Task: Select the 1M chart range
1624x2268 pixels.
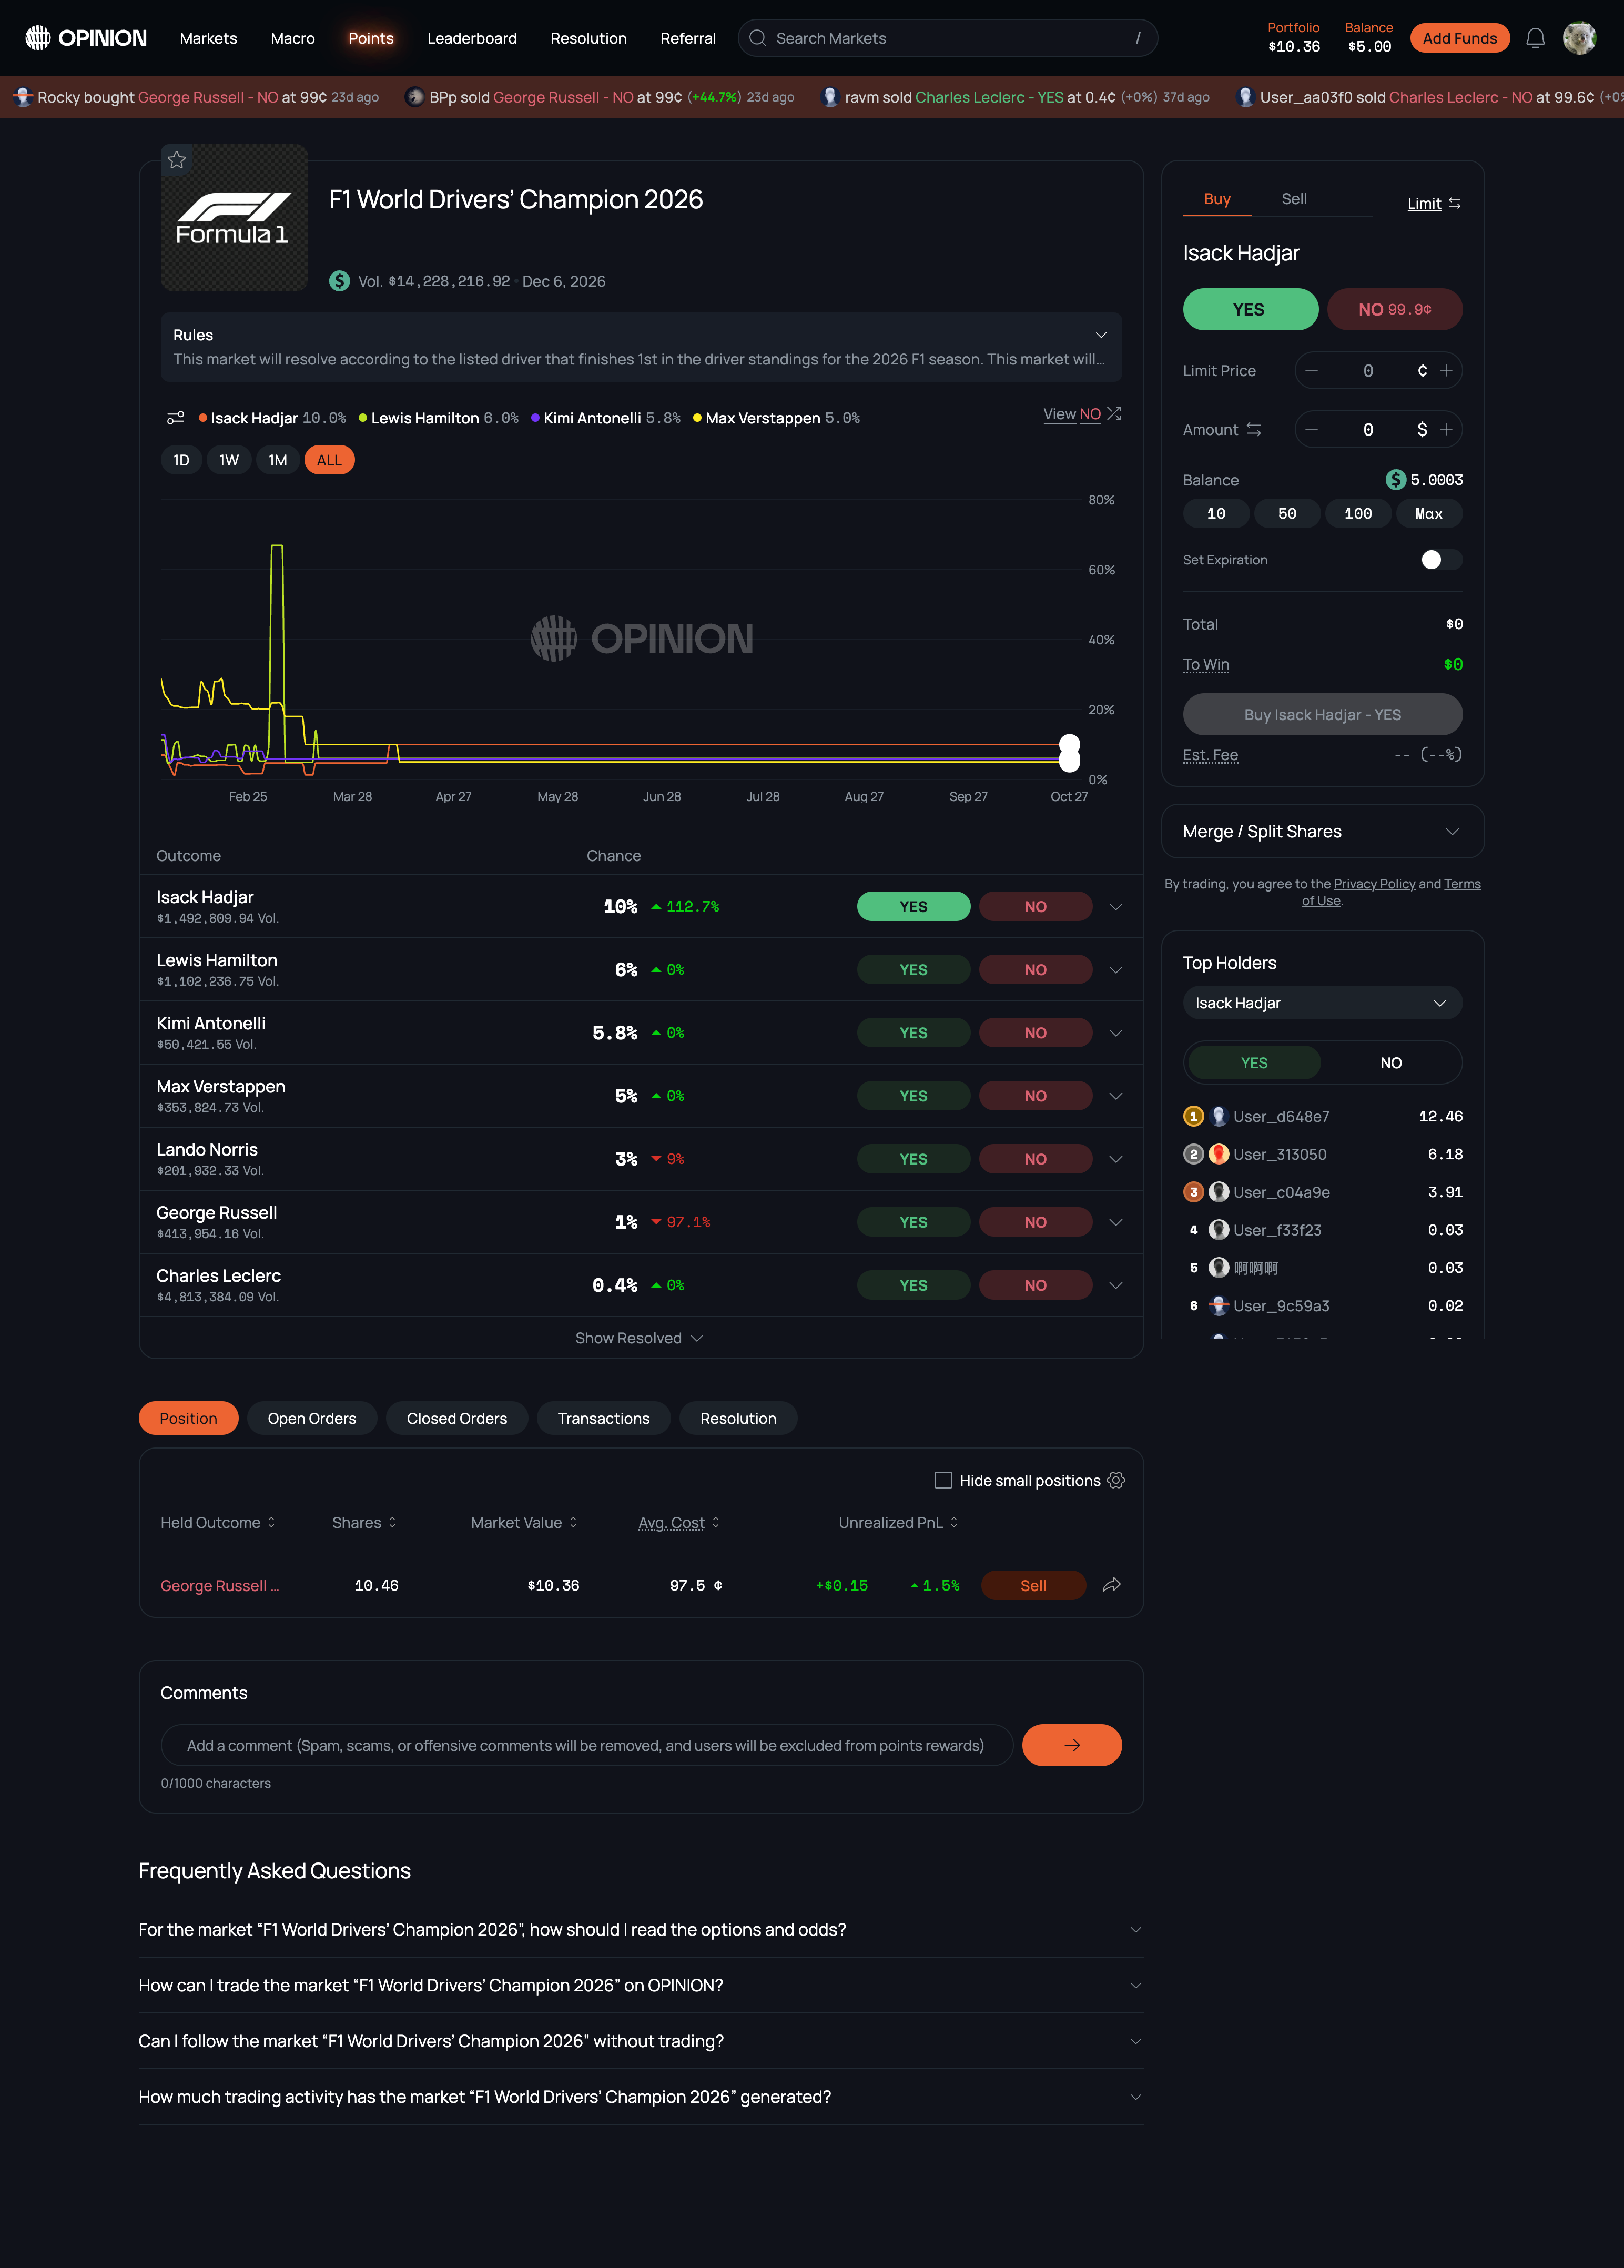Action: [x=278, y=460]
